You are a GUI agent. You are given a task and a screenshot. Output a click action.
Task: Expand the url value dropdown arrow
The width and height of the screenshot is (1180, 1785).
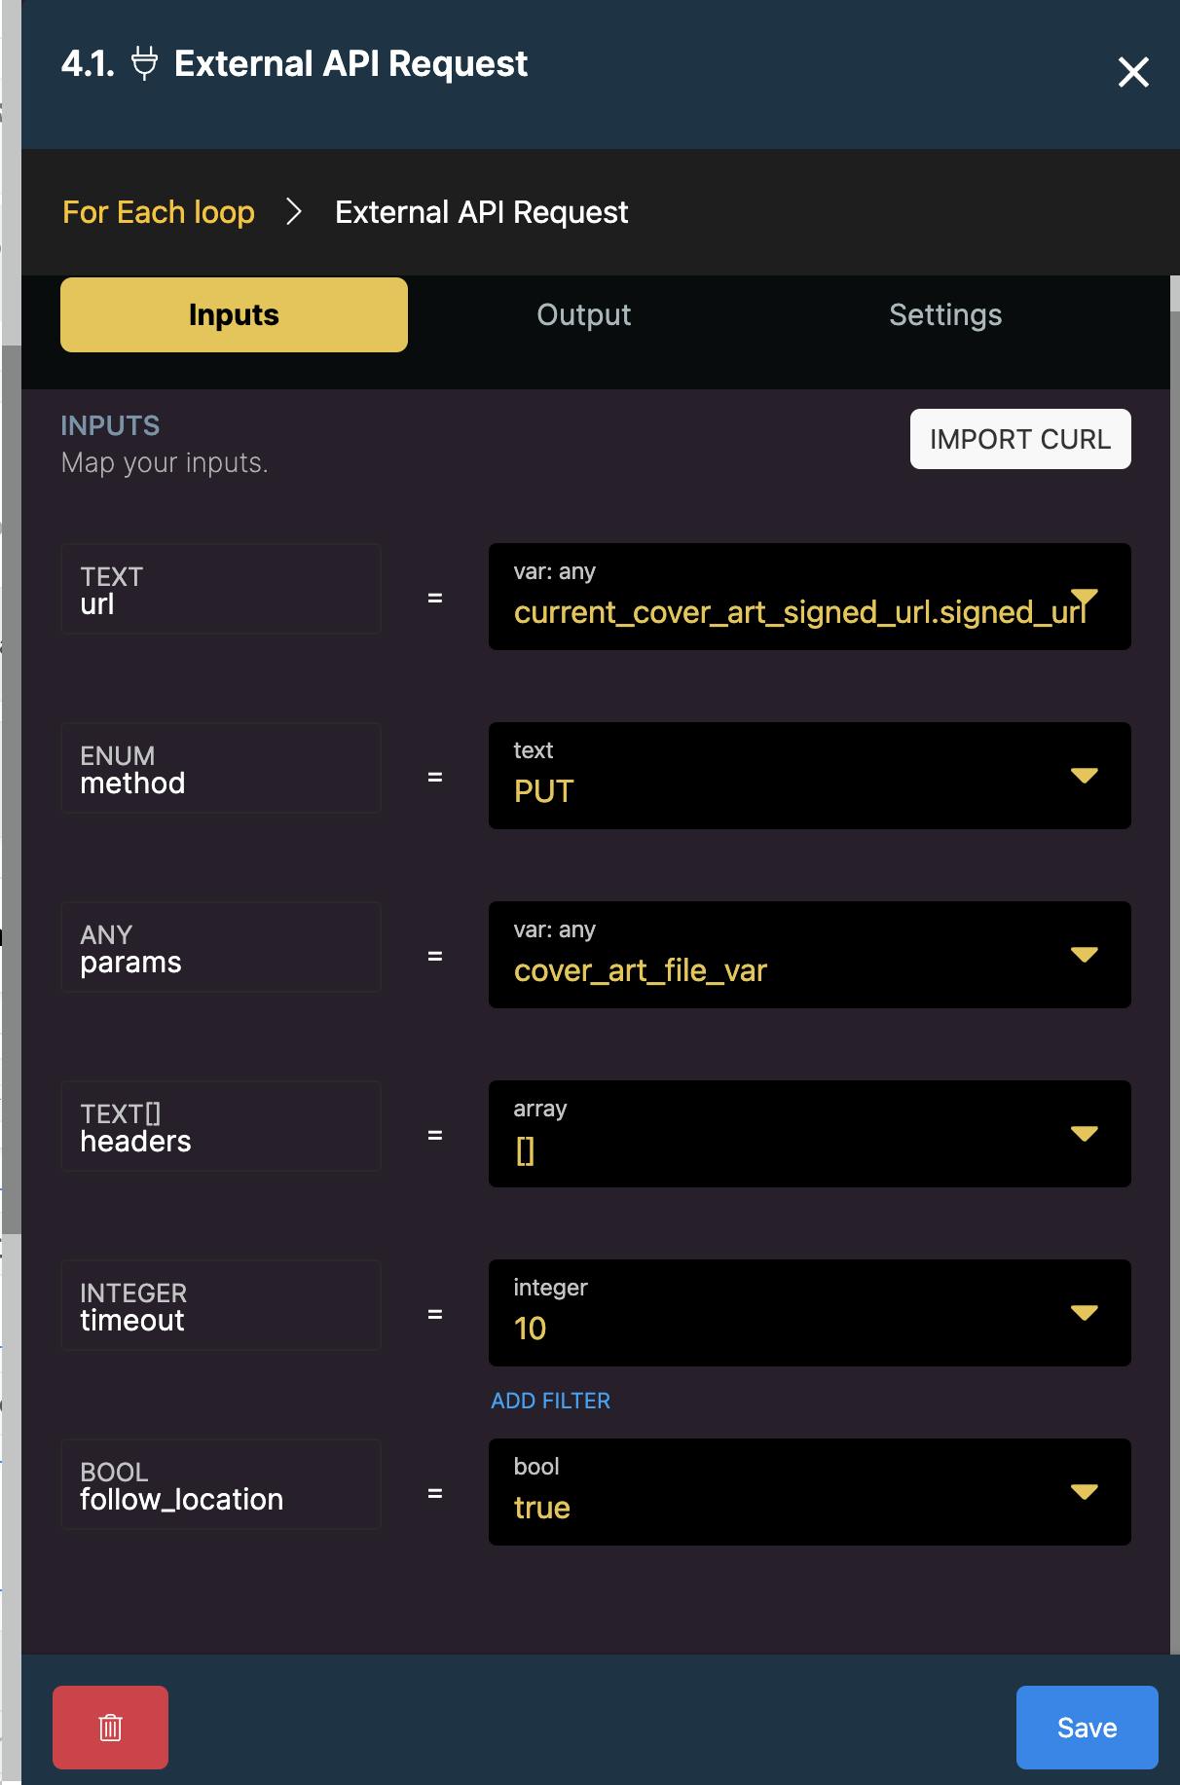pos(1084,597)
